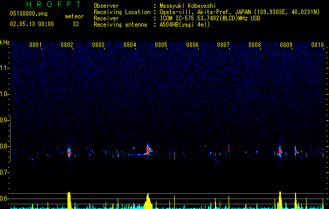
Task: Click the 0803 time marker
Action: pos(98,45)
